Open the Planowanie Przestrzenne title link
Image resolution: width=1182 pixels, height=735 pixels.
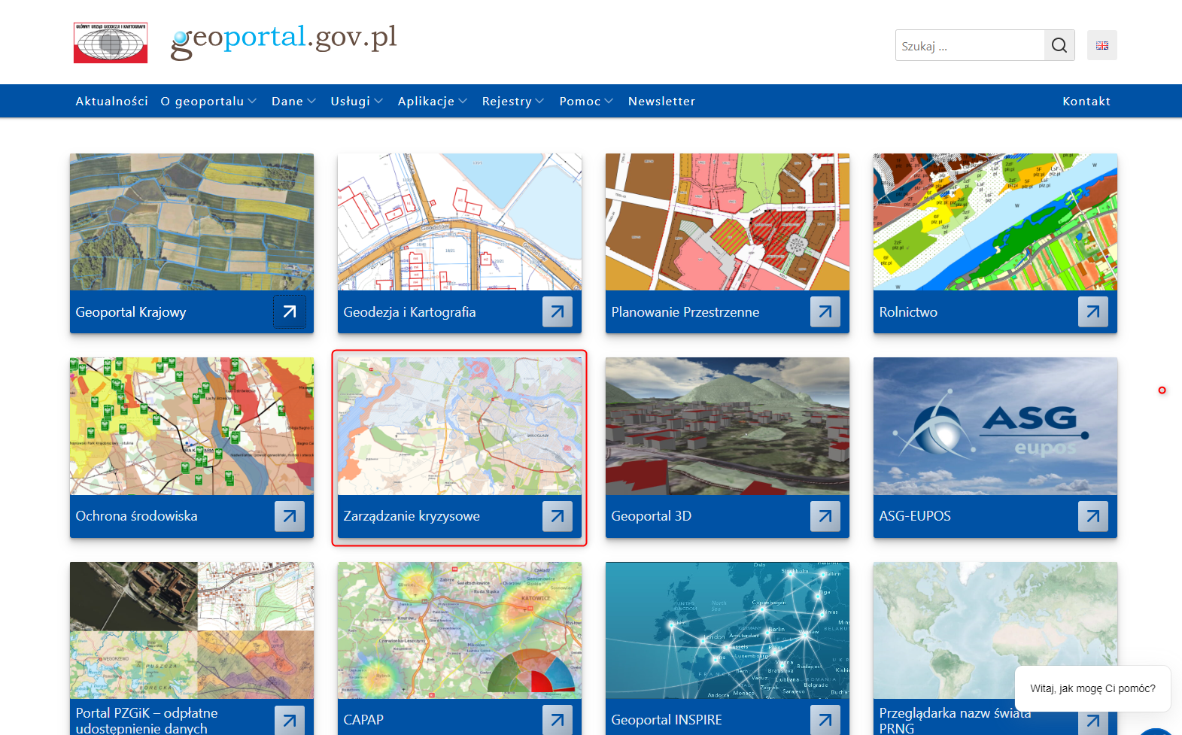[x=685, y=312]
